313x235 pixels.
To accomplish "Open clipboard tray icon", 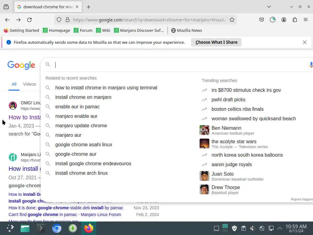I will [x=243, y=228].
